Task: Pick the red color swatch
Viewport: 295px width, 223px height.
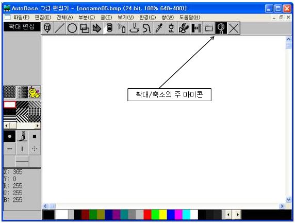Action: click(147, 215)
